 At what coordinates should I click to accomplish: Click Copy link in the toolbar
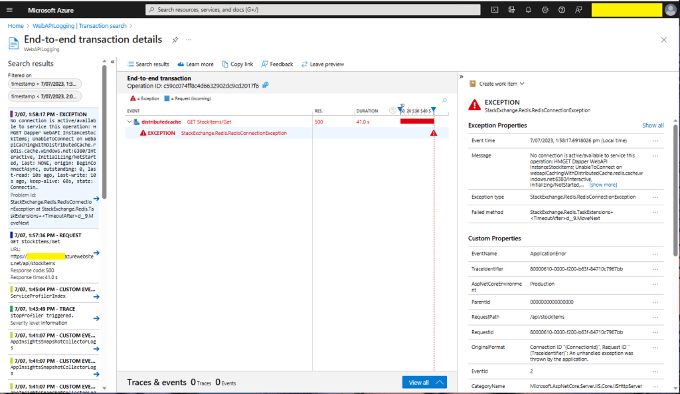click(x=237, y=64)
